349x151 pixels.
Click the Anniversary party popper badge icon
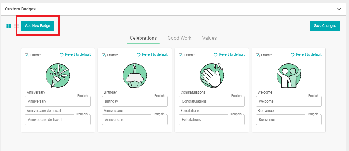click(x=58, y=75)
